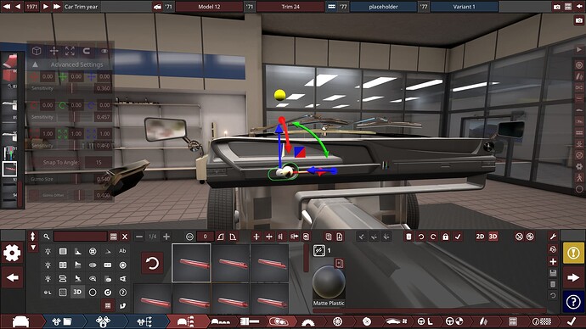Screen dimensions: 586x329
Task: Delete the selected fixture with trash icon
Action: (409, 237)
